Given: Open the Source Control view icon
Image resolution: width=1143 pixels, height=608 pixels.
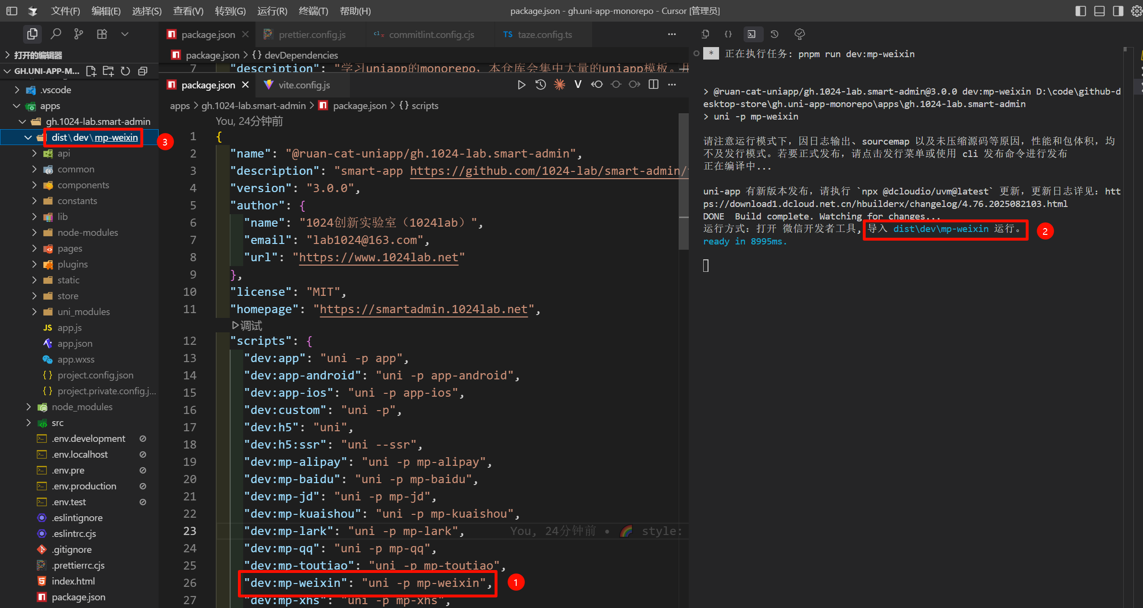Looking at the screenshot, I should coord(79,34).
